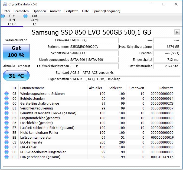183x170 pixels.
Task: Open the Sprache(Language) menu
Action: coord(106,11)
